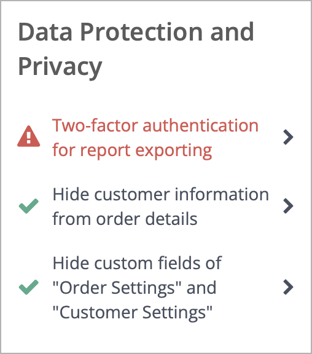
Task: Click the red "Two-factor authentication" text line
Action: [x=155, y=125]
